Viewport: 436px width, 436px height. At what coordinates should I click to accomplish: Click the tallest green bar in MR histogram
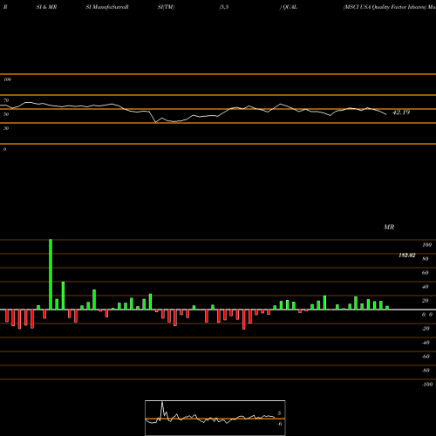pyautogui.click(x=51, y=275)
